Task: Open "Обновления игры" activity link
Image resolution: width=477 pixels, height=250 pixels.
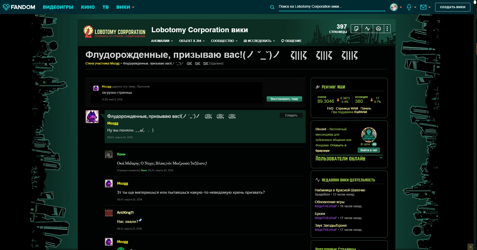Action: [329, 202]
